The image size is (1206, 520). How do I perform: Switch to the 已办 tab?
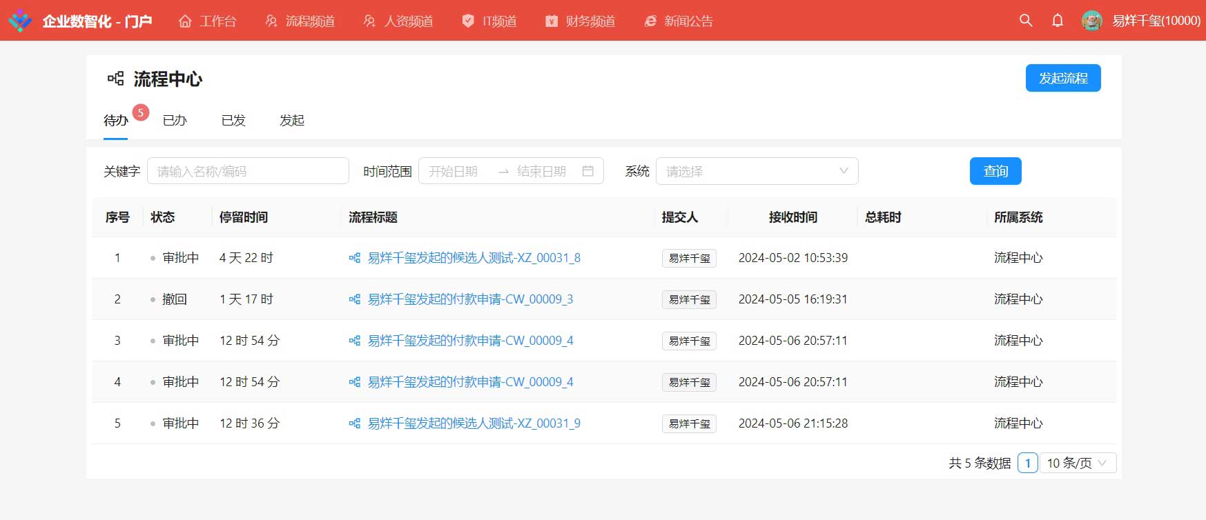175,120
